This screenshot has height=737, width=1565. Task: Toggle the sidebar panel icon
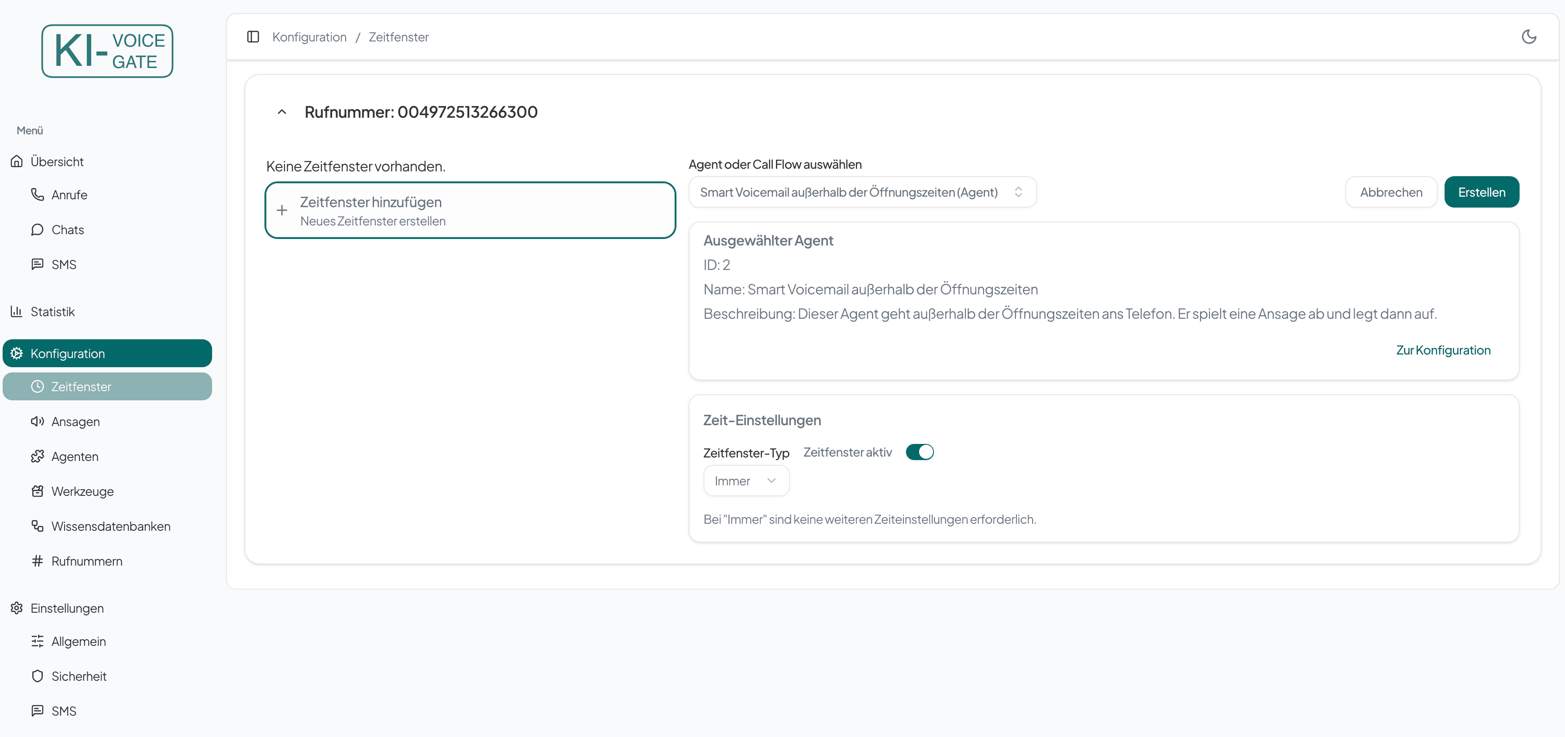(253, 37)
